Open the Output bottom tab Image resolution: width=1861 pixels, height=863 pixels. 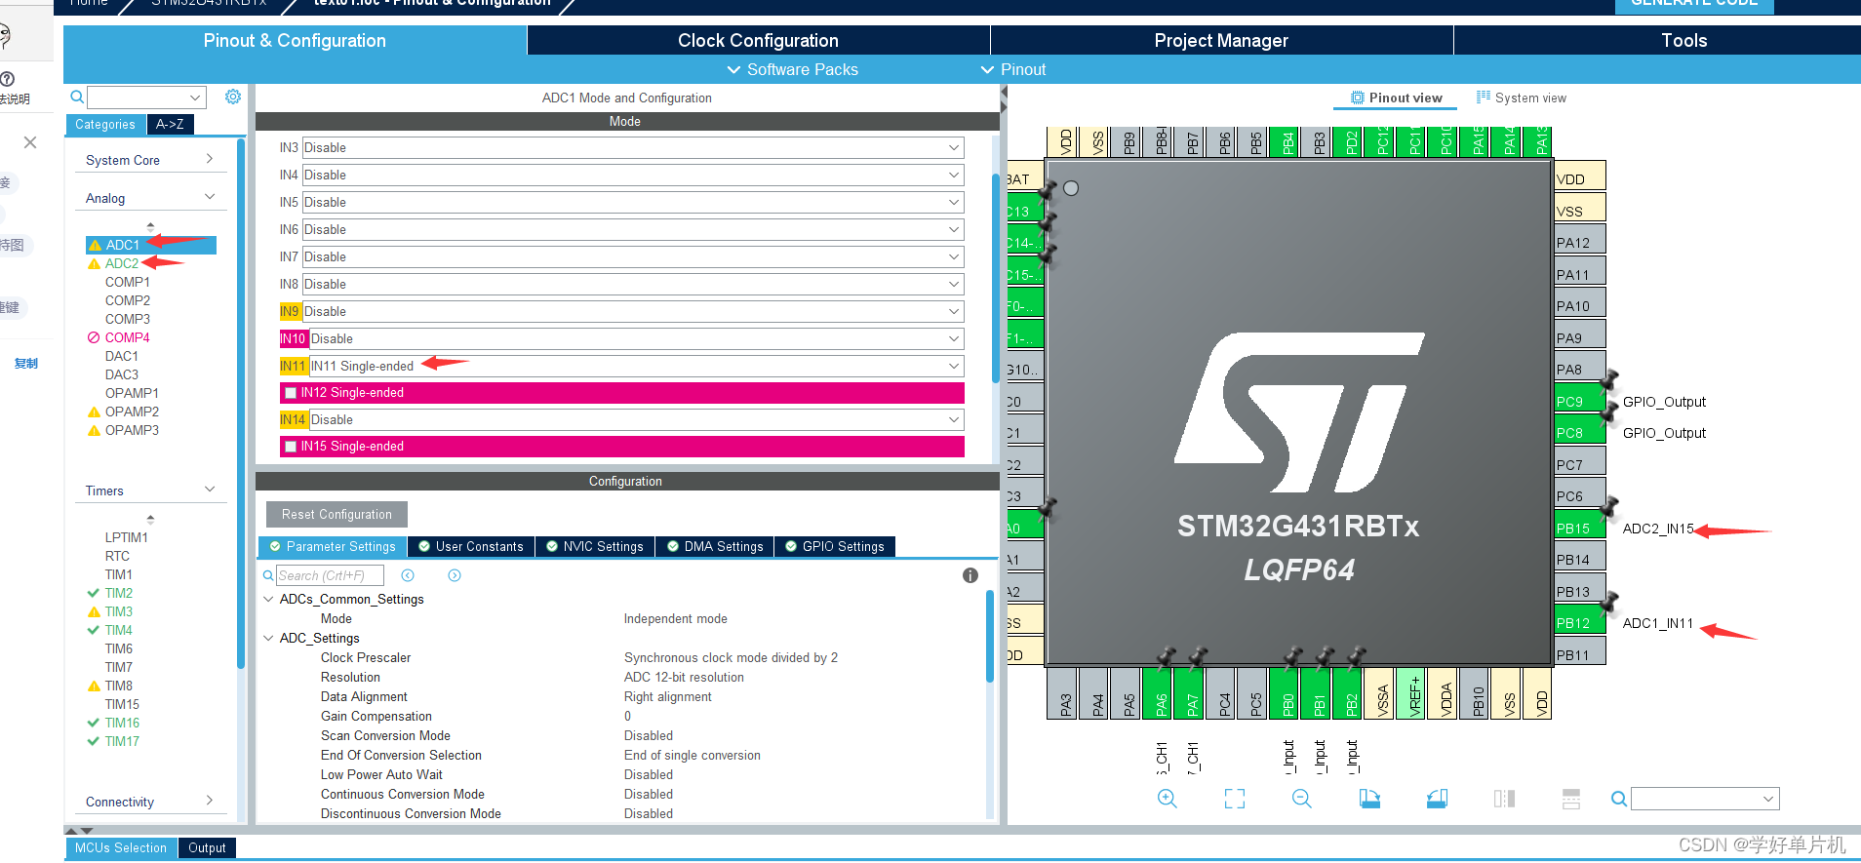click(x=207, y=847)
